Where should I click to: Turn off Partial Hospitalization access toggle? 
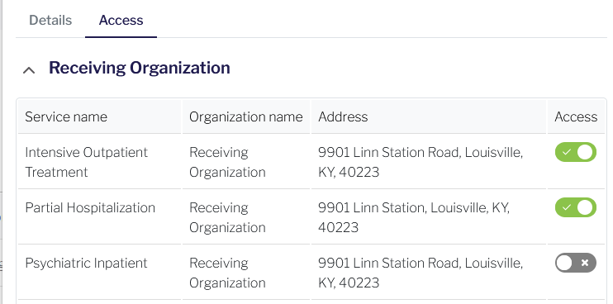tap(576, 207)
